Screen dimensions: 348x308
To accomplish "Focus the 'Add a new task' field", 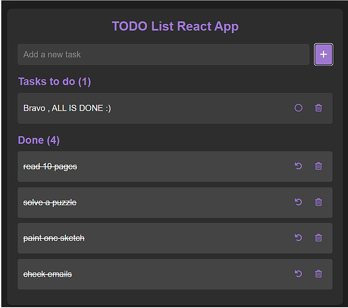I will tap(163, 55).
